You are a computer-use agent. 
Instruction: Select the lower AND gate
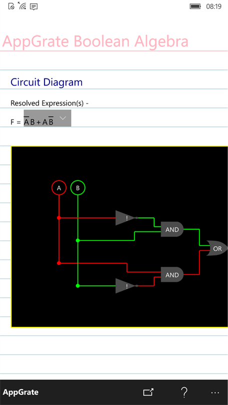[172, 274]
